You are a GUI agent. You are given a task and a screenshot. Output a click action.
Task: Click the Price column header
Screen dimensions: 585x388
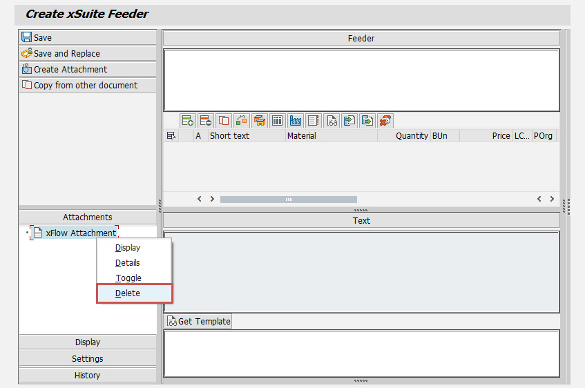pos(486,136)
